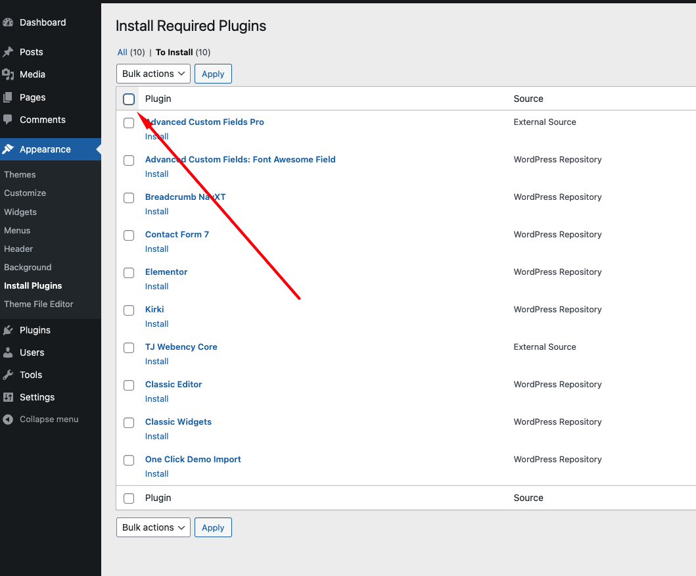Viewport: 696px width, 576px height.
Task: Select the Font Awesome Field plugin checkbox
Action: click(x=129, y=160)
